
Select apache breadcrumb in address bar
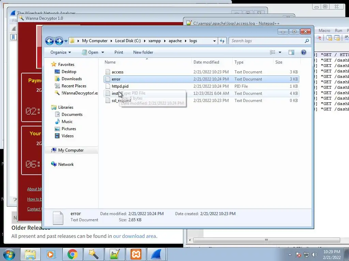(x=175, y=41)
